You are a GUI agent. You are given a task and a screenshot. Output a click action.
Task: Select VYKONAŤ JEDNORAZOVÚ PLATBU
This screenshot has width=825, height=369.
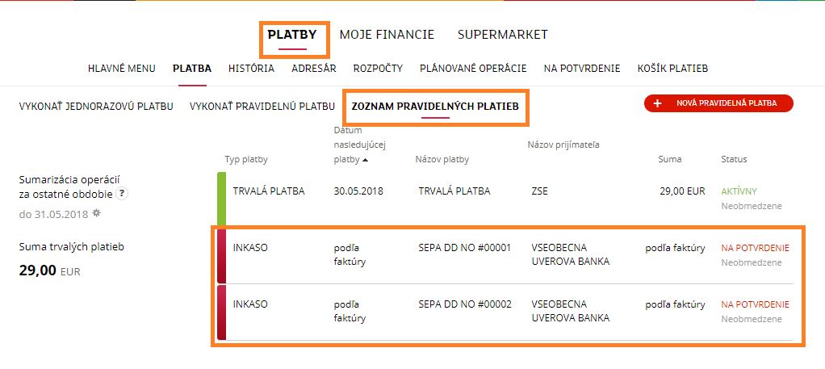[96, 107]
